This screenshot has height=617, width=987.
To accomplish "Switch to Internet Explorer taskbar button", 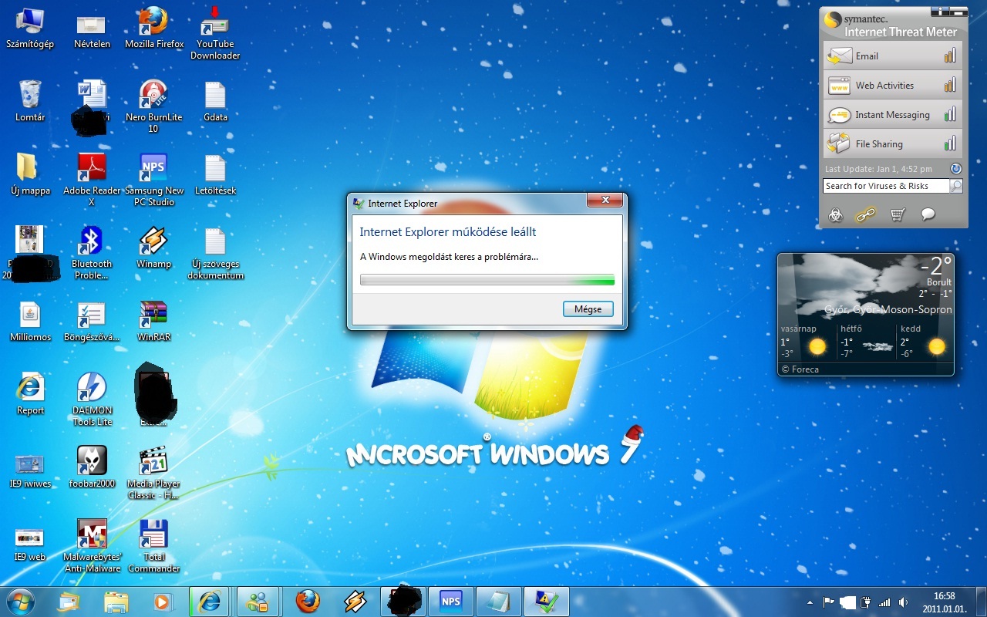I will pos(210,602).
